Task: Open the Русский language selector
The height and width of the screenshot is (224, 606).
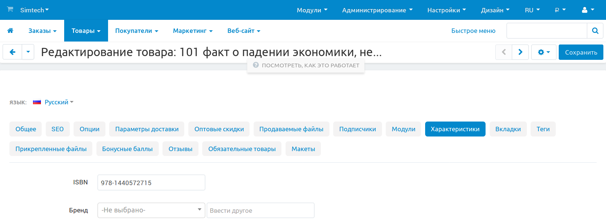Action: tap(56, 102)
